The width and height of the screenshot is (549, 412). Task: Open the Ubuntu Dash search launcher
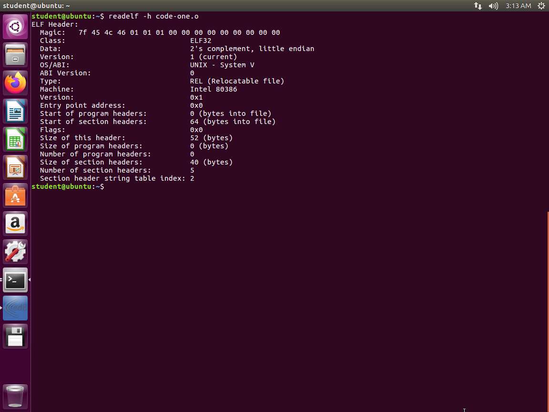[x=15, y=27]
